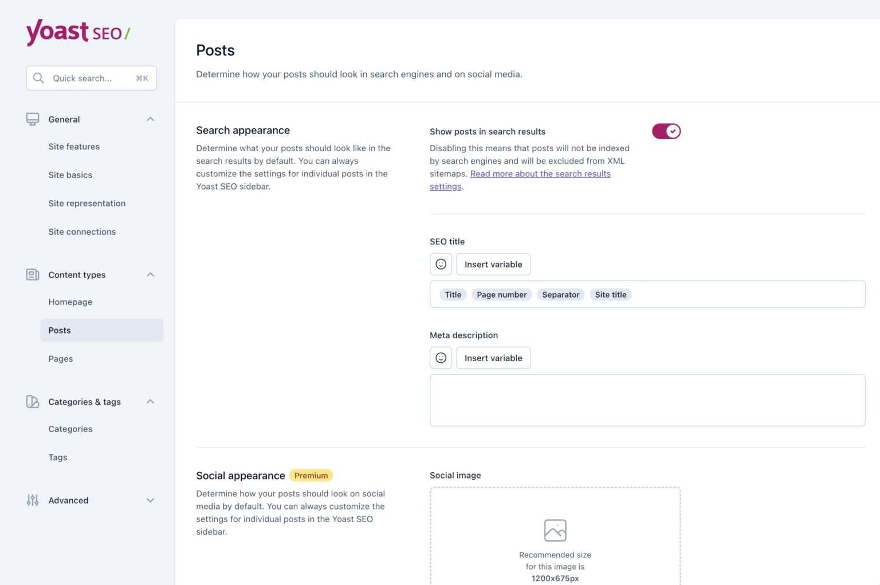Screen dimensions: 880x585
Task: Open the search results settings link
Action: pyautogui.click(x=540, y=174)
